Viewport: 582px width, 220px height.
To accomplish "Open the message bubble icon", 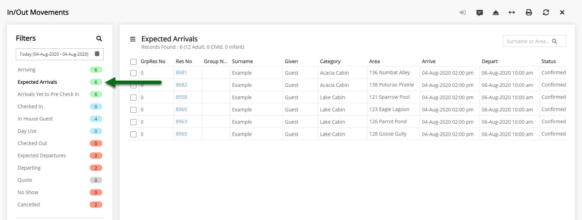I will pos(479,13).
